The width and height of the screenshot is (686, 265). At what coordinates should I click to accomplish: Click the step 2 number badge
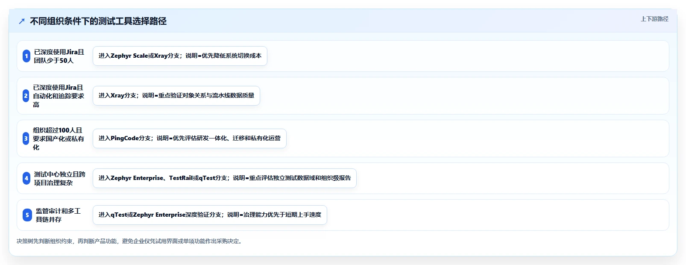[26, 96]
